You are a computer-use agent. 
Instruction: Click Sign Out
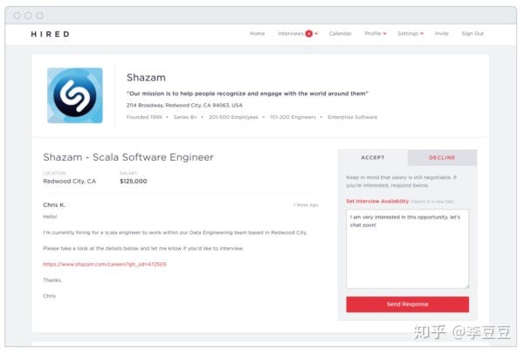click(472, 33)
